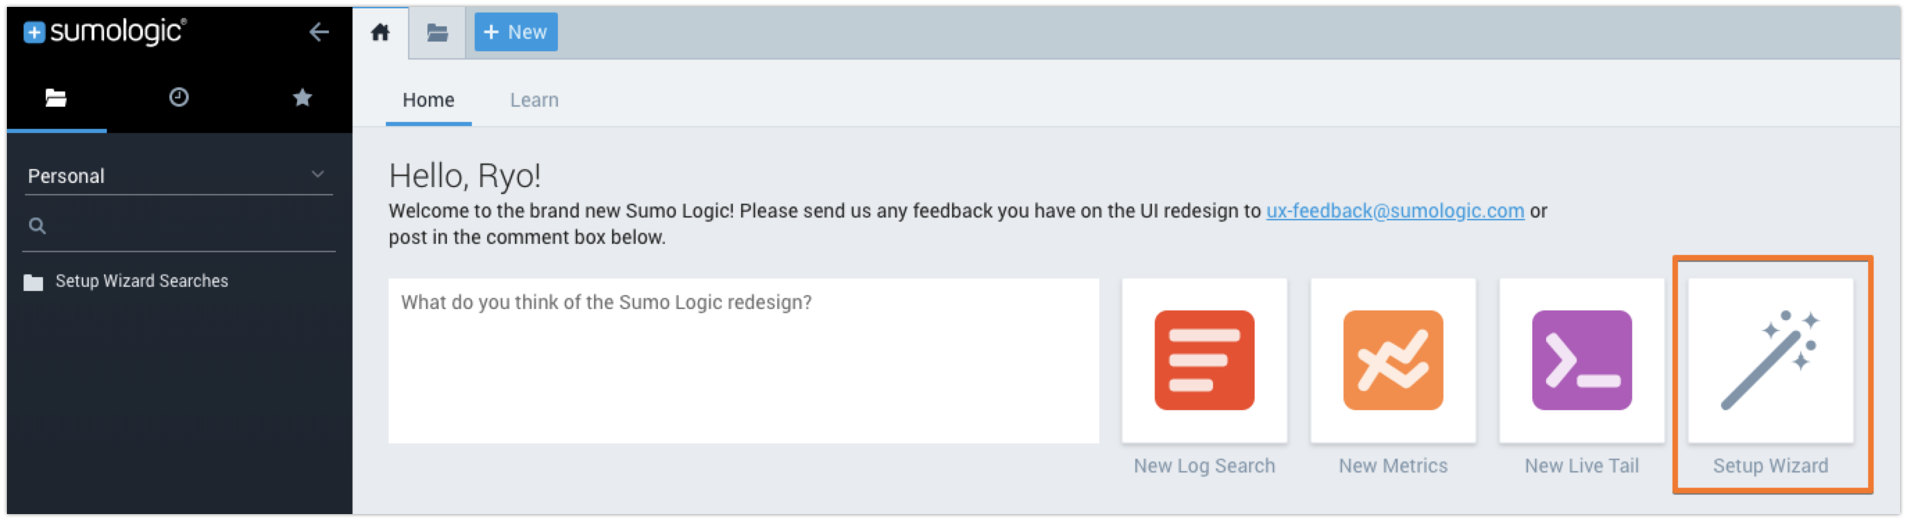Select the Home tab below the tab bar

pyautogui.click(x=429, y=99)
